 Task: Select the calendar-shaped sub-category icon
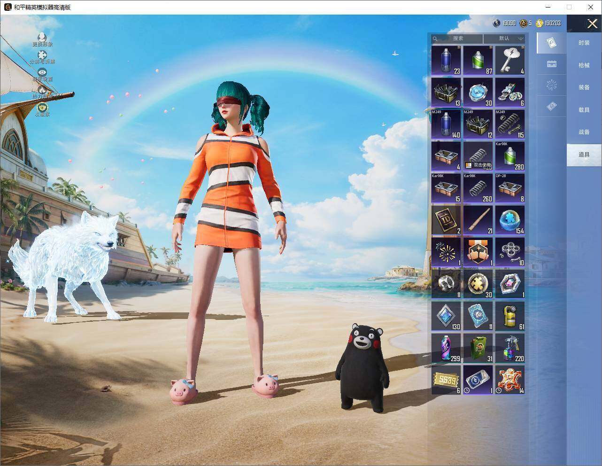552,64
